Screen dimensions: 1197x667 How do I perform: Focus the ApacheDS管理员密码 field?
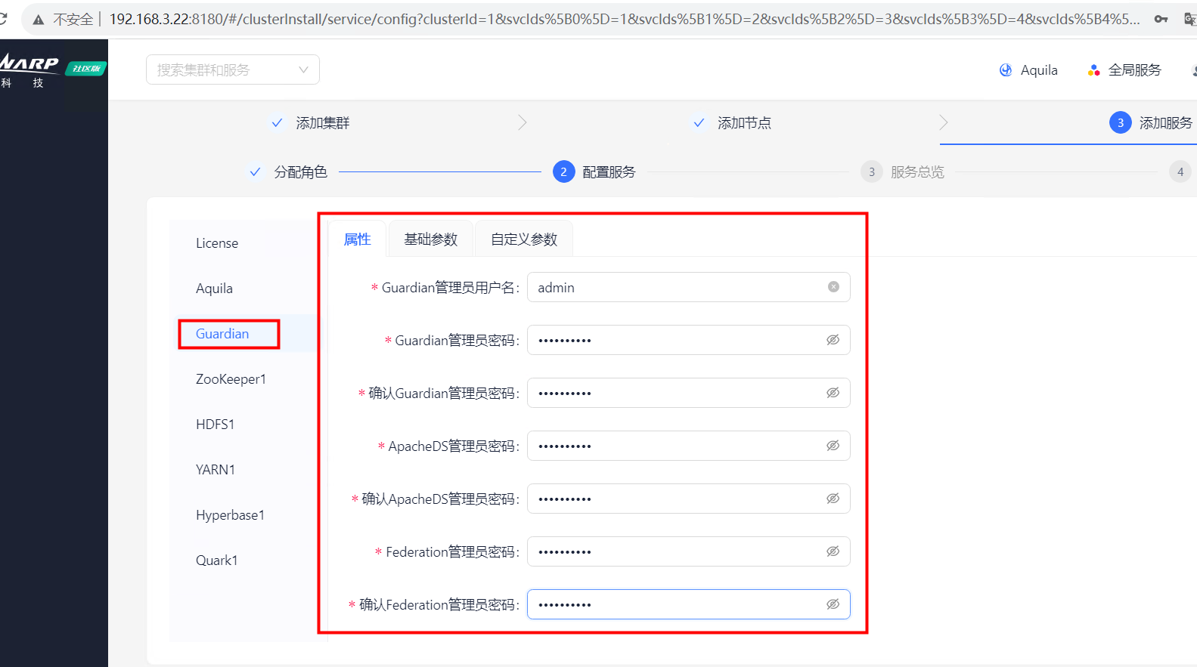[x=689, y=446]
